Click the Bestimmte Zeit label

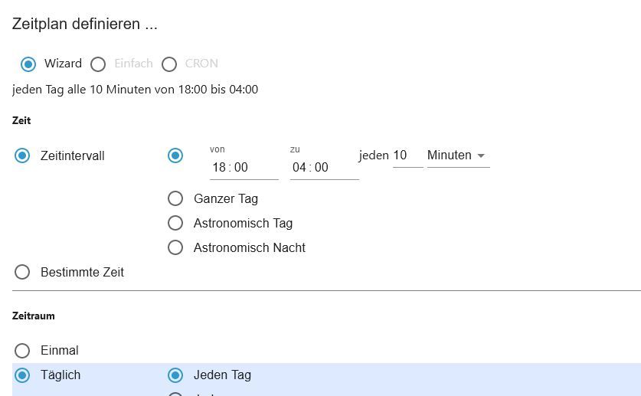pyautogui.click(x=82, y=272)
